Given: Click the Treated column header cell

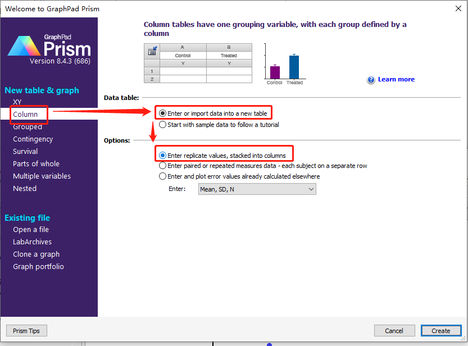Looking at the screenshot, I should [229, 56].
